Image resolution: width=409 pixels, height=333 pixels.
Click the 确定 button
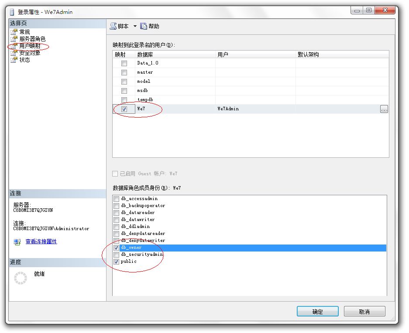[318, 311]
